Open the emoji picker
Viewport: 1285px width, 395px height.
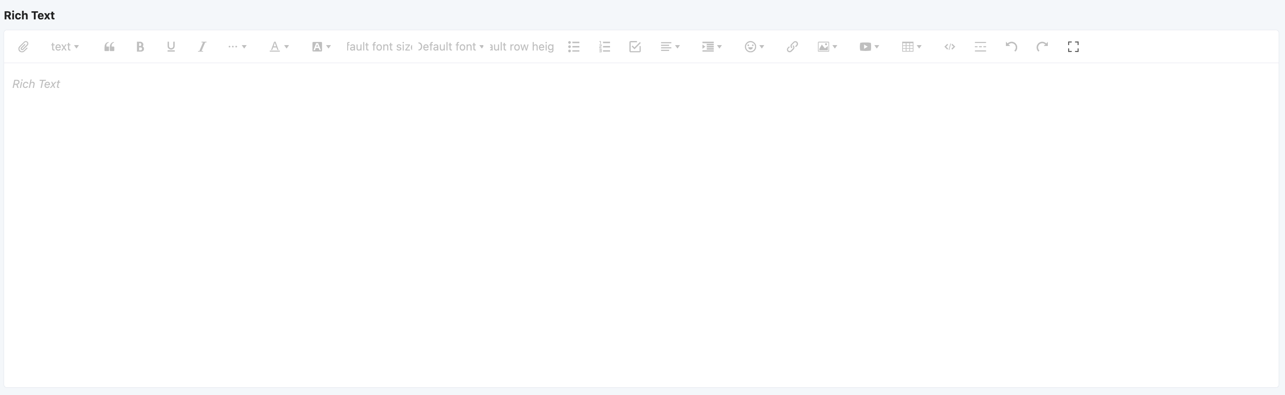(x=754, y=47)
